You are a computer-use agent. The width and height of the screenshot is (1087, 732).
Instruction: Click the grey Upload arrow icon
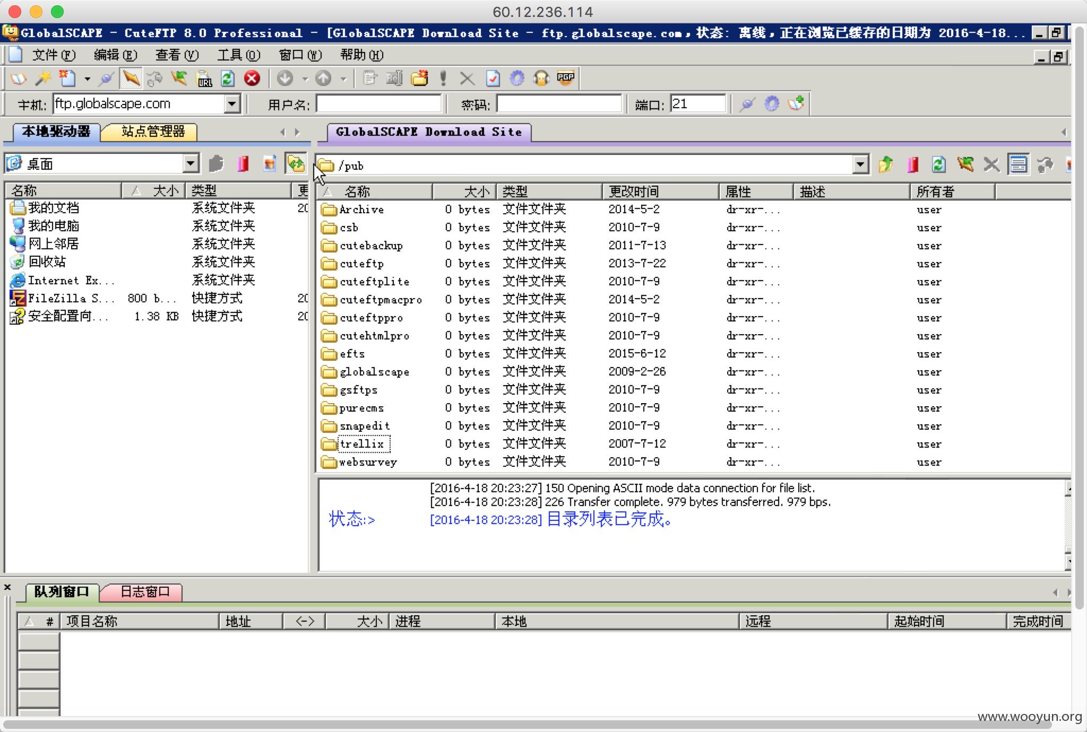pyautogui.click(x=323, y=79)
